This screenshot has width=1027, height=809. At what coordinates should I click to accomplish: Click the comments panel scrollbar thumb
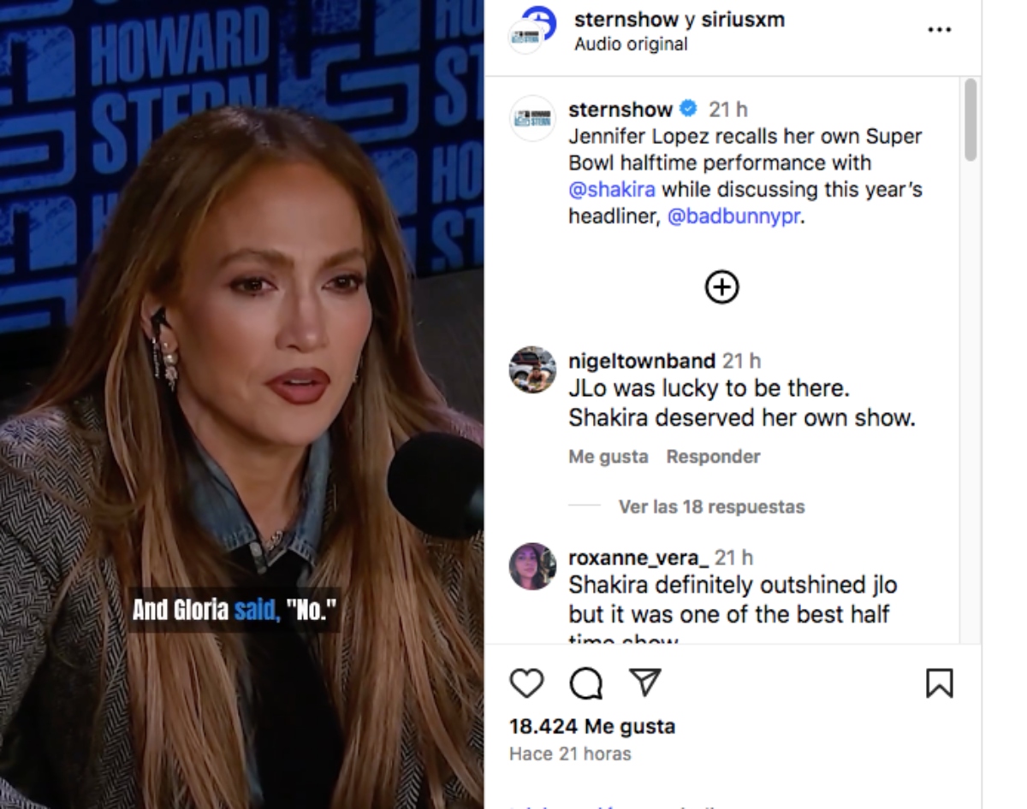(x=970, y=120)
